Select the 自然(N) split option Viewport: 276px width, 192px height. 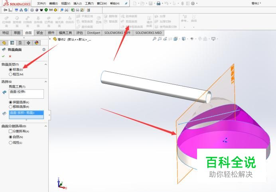10,137
